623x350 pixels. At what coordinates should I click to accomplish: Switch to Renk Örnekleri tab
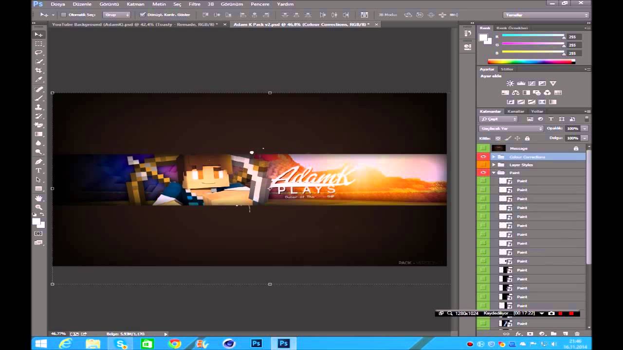(512, 28)
